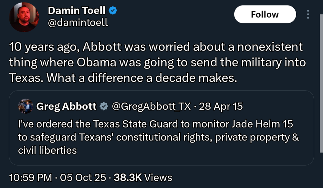Open the quoted tweet's body text
Image resolution: width=323 pixels, height=188 pixels.
[x=158, y=137]
